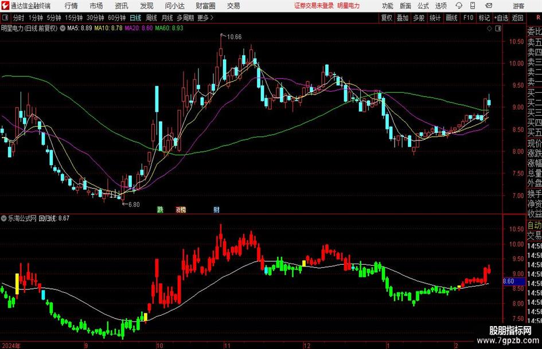Open the 选项 menu
Image resolution: width=542 pixels, height=349 pixels.
(x=440, y=6)
